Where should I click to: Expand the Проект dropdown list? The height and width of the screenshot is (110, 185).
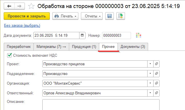[x=150, y=64]
